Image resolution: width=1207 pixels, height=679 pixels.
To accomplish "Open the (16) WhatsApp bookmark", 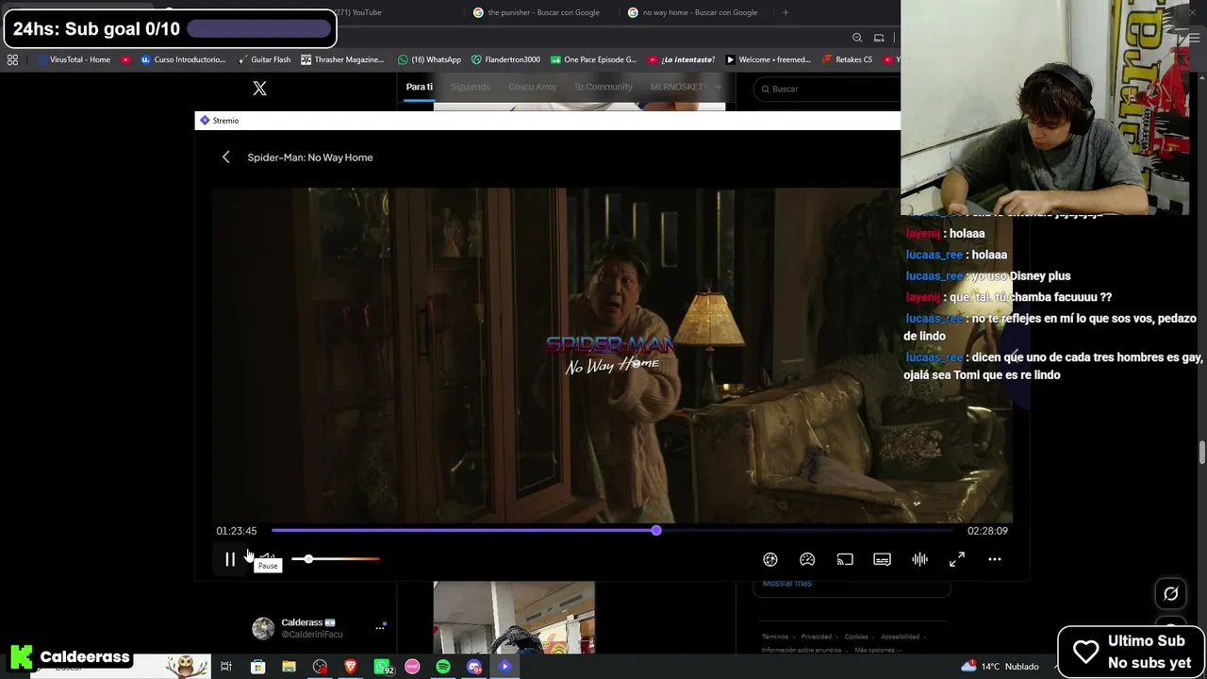I will click(x=429, y=59).
